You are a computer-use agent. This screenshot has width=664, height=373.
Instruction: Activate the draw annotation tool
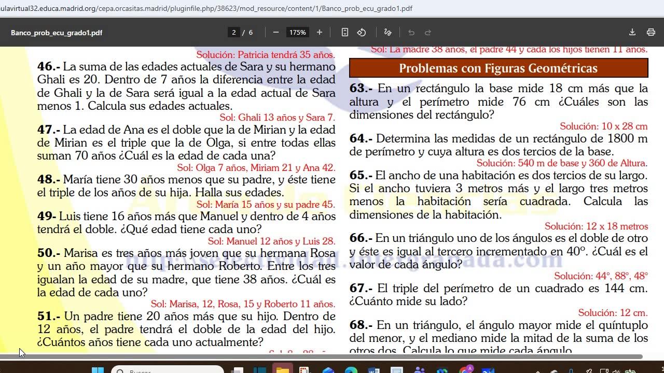(388, 32)
